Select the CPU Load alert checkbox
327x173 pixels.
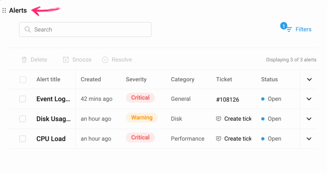23,139
